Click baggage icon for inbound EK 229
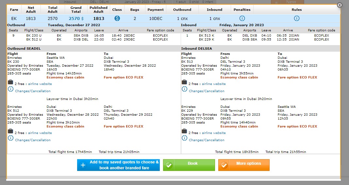Viewport: 349px width, 185px height. [x=184, y=131]
